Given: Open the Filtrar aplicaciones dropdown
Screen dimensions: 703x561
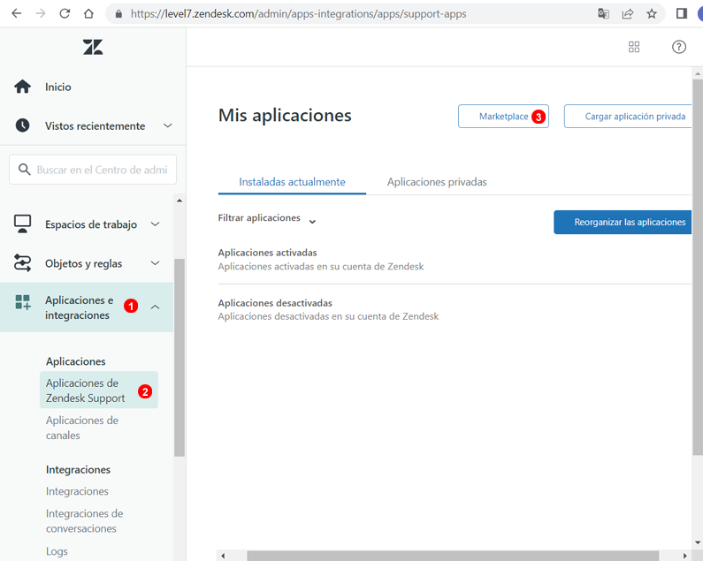Looking at the screenshot, I should pyautogui.click(x=267, y=218).
